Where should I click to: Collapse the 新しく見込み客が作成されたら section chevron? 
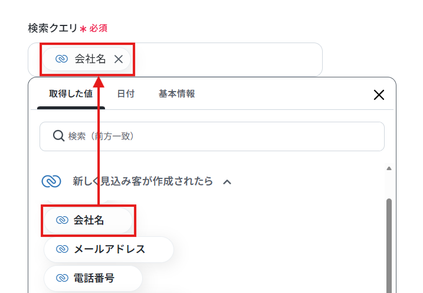(227, 182)
